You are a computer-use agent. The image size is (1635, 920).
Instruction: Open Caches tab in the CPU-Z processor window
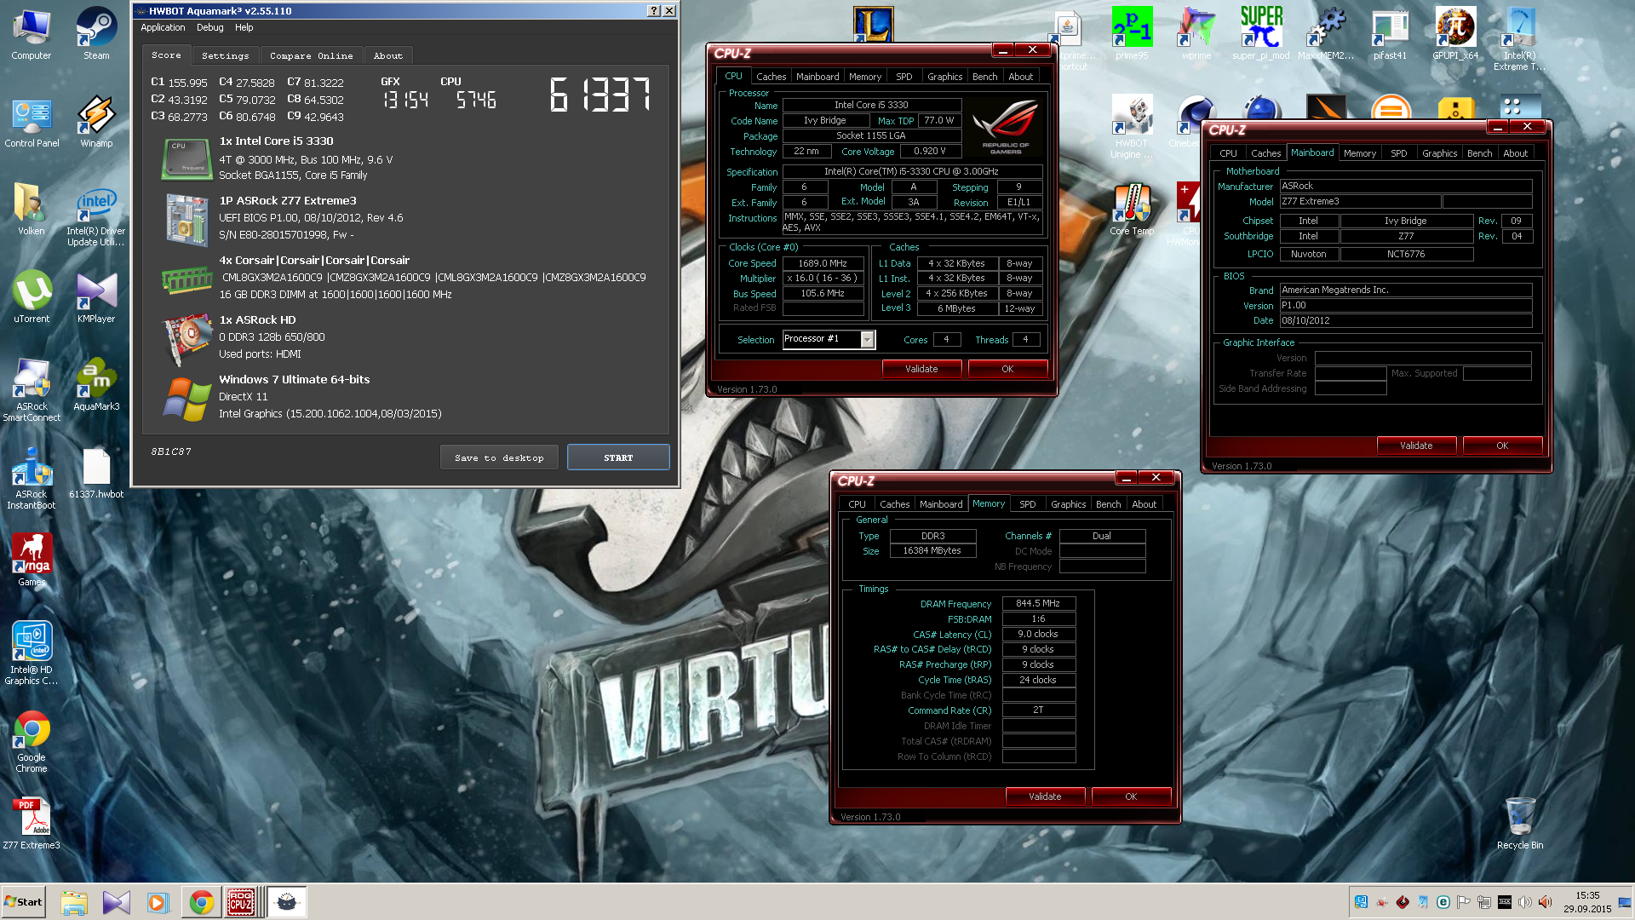[772, 77]
